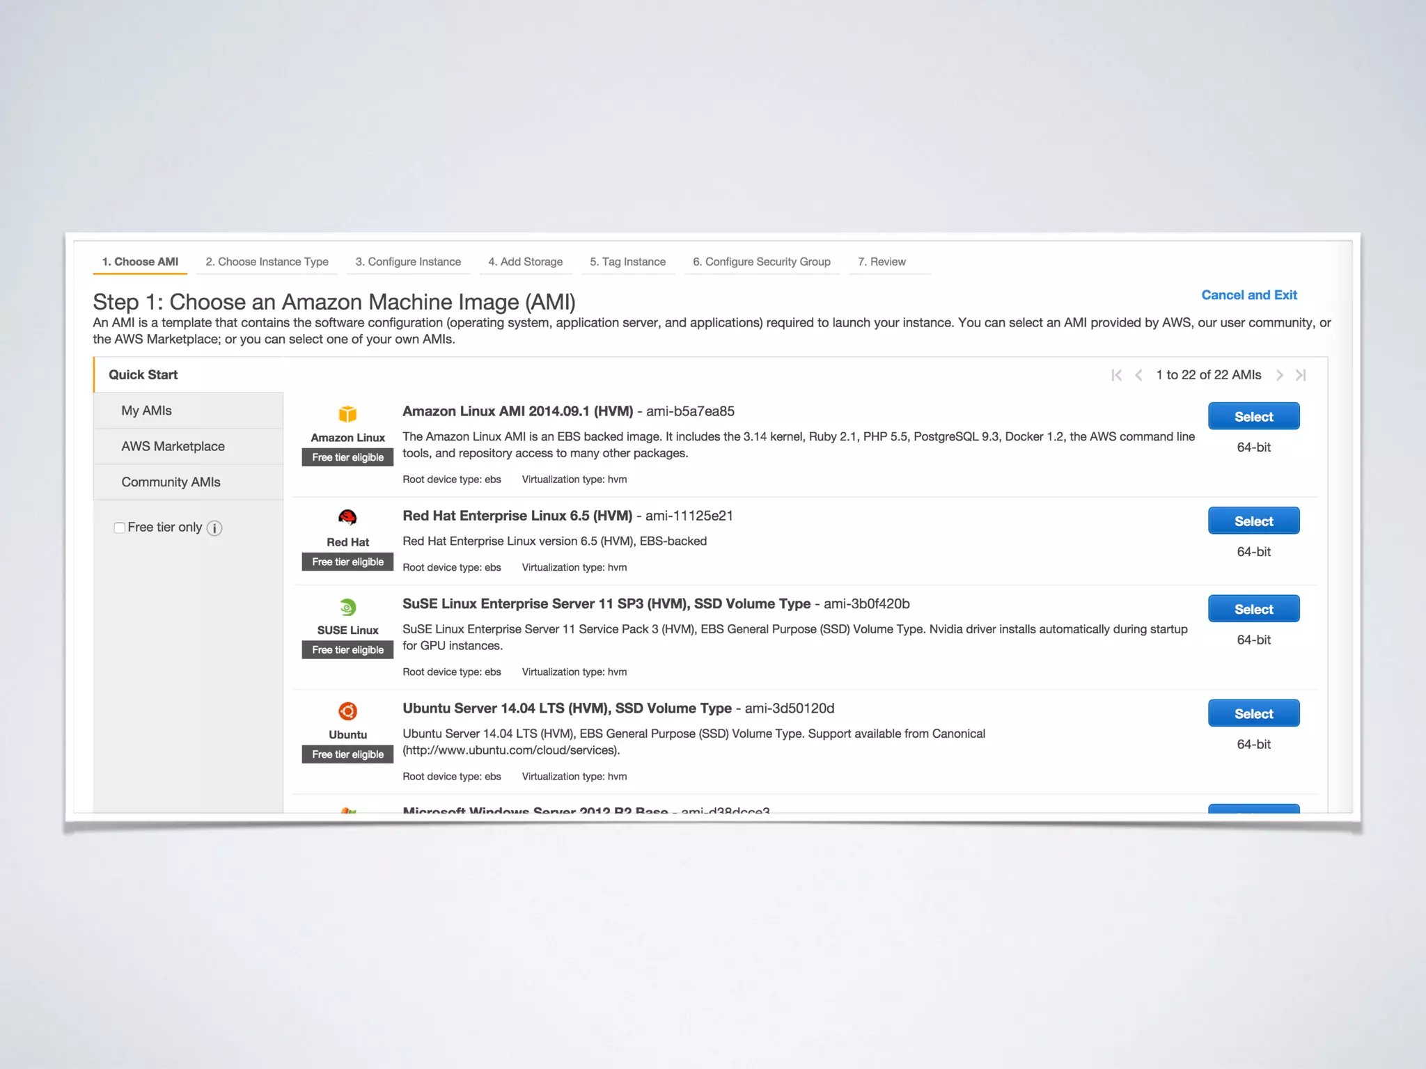Screen dimensions: 1426x1069
Task: Go to next page of AMIs
Action: coord(1279,375)
